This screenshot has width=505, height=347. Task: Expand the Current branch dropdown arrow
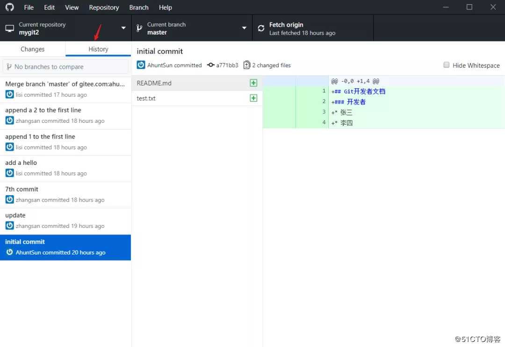click(x=244, y=28)
